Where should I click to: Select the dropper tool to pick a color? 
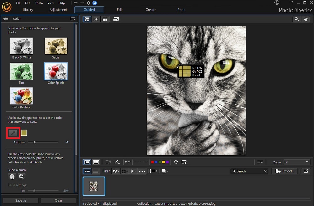[x=13, y=133]
